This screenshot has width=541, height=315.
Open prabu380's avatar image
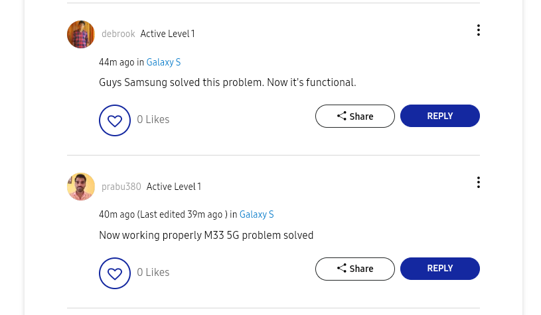point(81,187)
